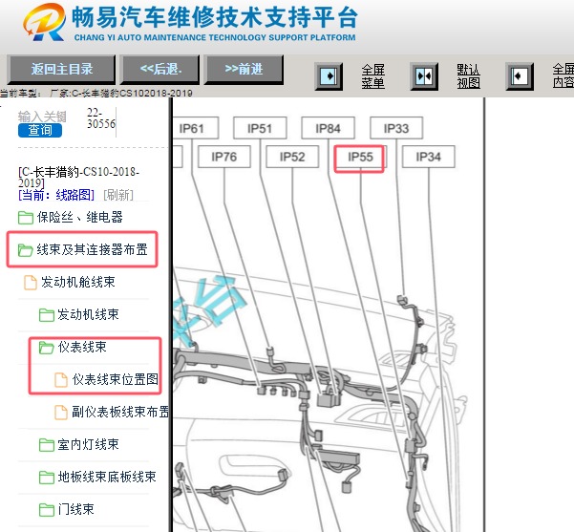Click the 22-30556 number text
The width and height of the screenshot is (574, 532).
click(101, 118)
